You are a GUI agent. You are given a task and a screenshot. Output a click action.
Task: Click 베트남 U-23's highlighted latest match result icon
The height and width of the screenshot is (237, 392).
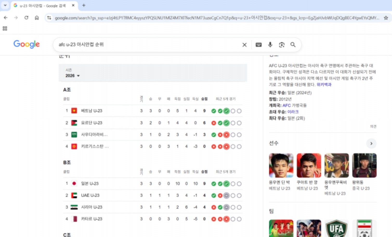tap(226, 111)
